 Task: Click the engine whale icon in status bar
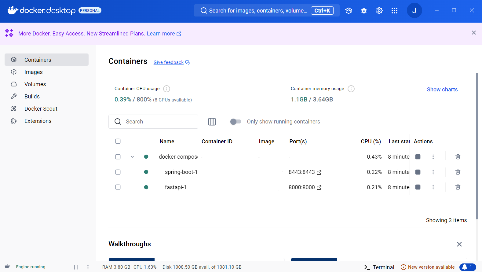[x=8, y=266]
